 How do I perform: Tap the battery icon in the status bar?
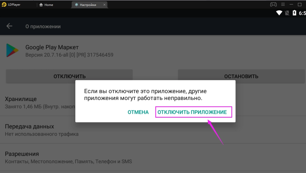pos(294,13)
